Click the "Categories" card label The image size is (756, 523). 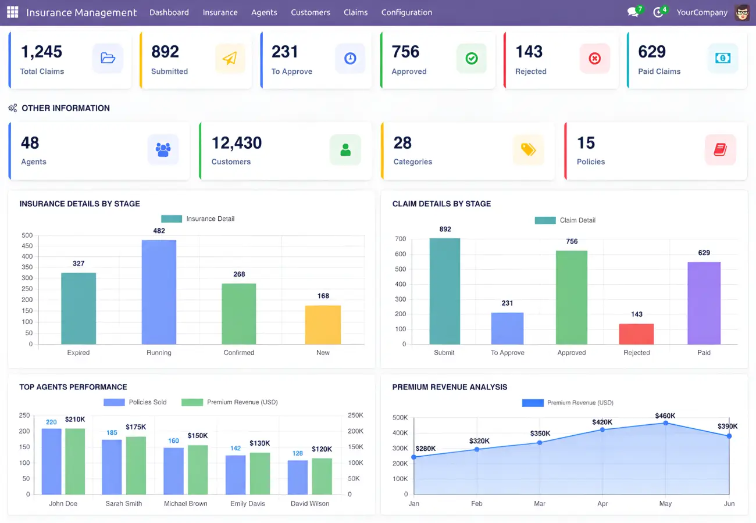413,162
